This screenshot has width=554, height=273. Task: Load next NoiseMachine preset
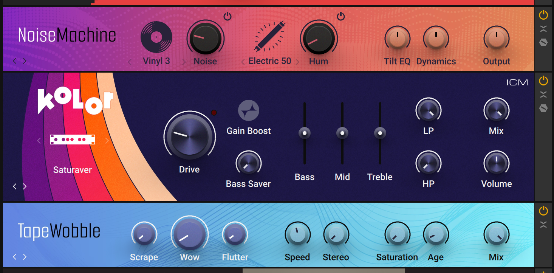(25, 61)
